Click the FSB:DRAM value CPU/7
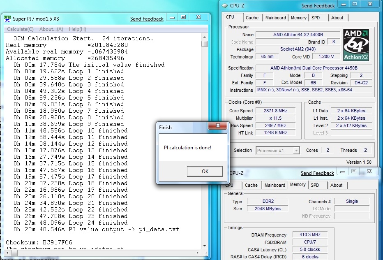Image resolution: width=383 pixels, height=260 pixels. (x=310, y=242)
